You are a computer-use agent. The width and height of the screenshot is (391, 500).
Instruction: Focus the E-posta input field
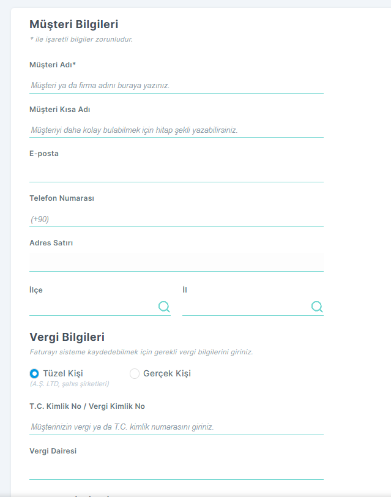(176, 174)
